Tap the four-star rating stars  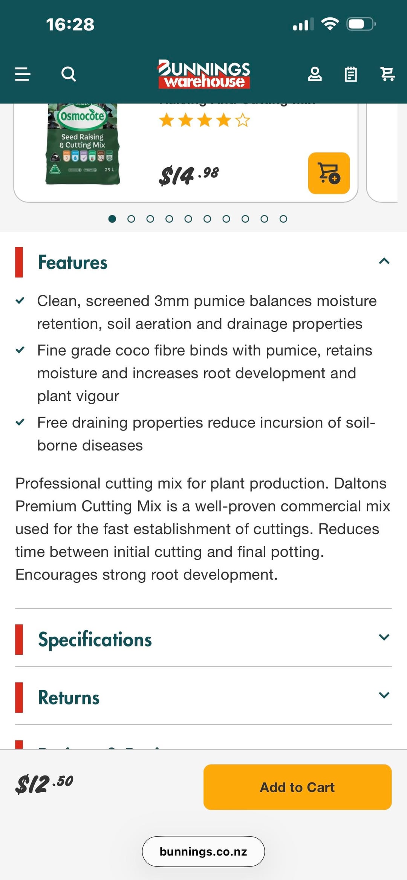(x=204, y=121)
